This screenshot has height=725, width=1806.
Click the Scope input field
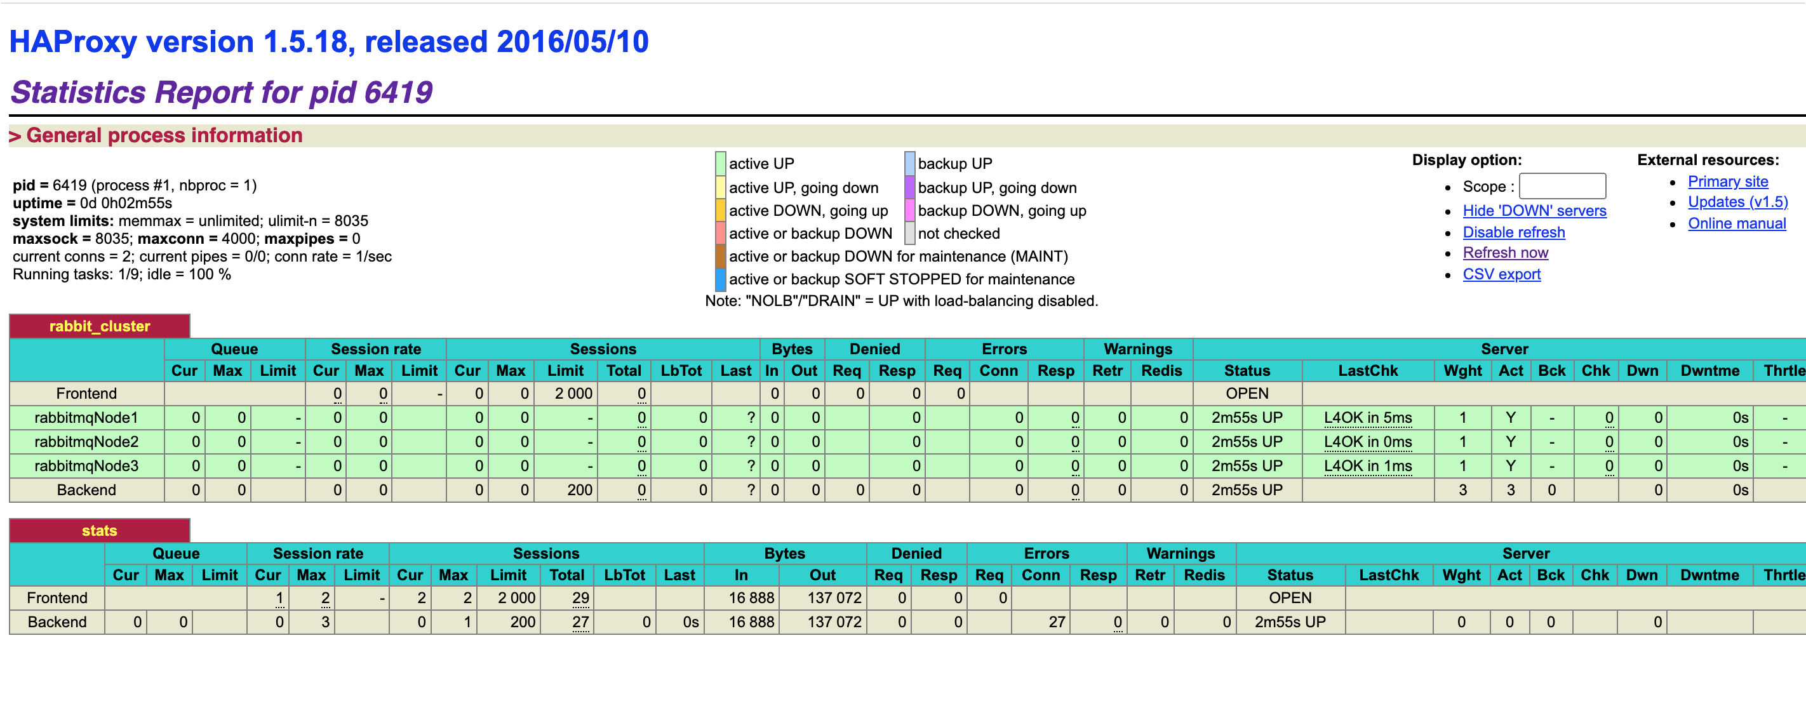click(1562, 187)
